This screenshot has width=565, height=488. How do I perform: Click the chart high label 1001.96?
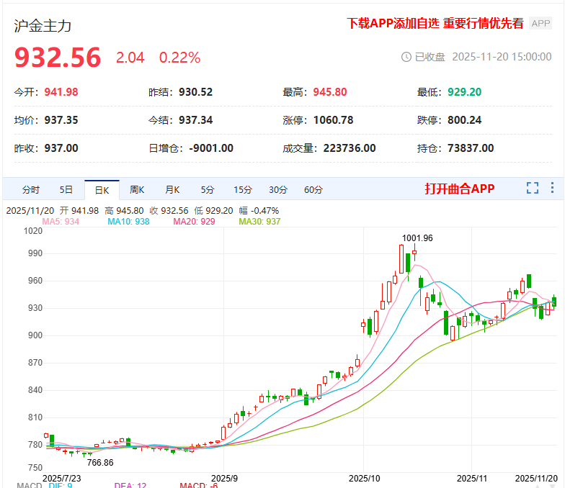[417, 238]
